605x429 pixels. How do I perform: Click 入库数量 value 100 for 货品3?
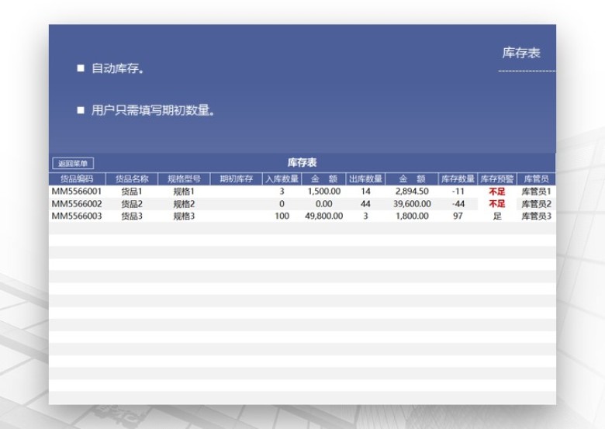(282, 216)
